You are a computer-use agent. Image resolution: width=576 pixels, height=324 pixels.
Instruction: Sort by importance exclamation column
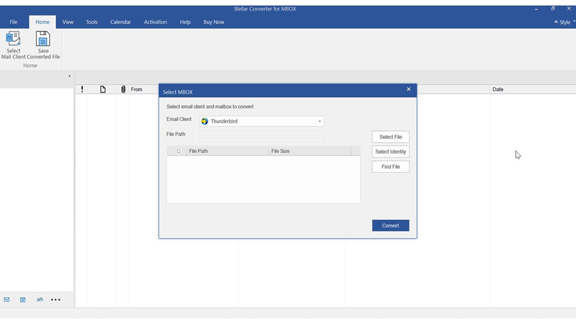(x=82, y=89)
